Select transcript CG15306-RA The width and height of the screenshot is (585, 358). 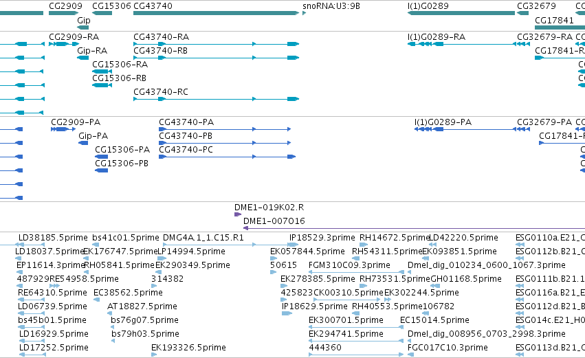pos(120,65)
